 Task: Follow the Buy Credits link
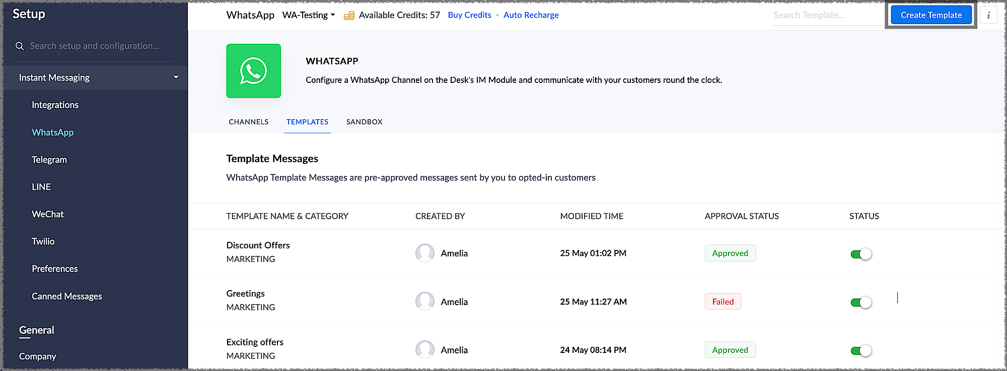[x=469, y=15]
